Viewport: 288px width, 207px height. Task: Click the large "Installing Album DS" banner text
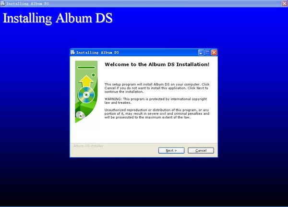58,18
